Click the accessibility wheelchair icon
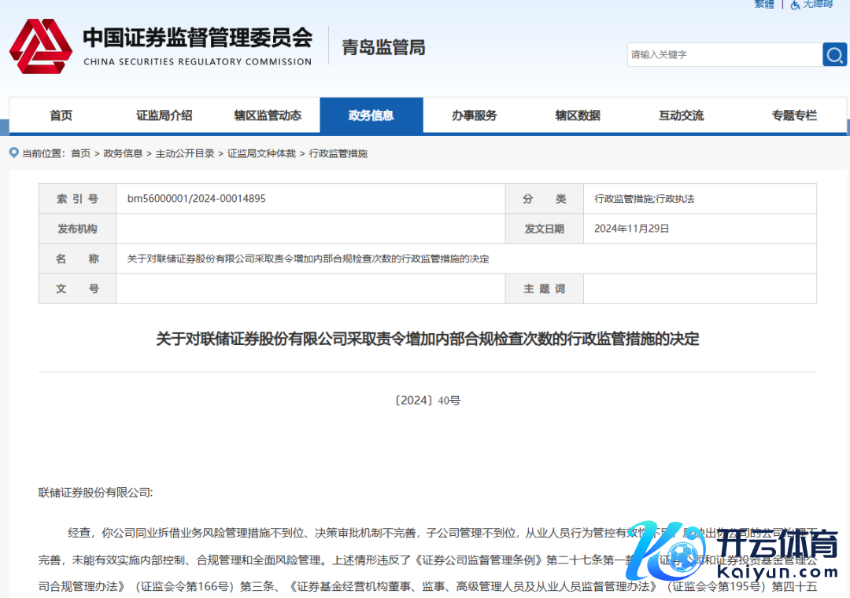Screen dimensions: 850x598 pyautogui.click(x=796, y=5)
